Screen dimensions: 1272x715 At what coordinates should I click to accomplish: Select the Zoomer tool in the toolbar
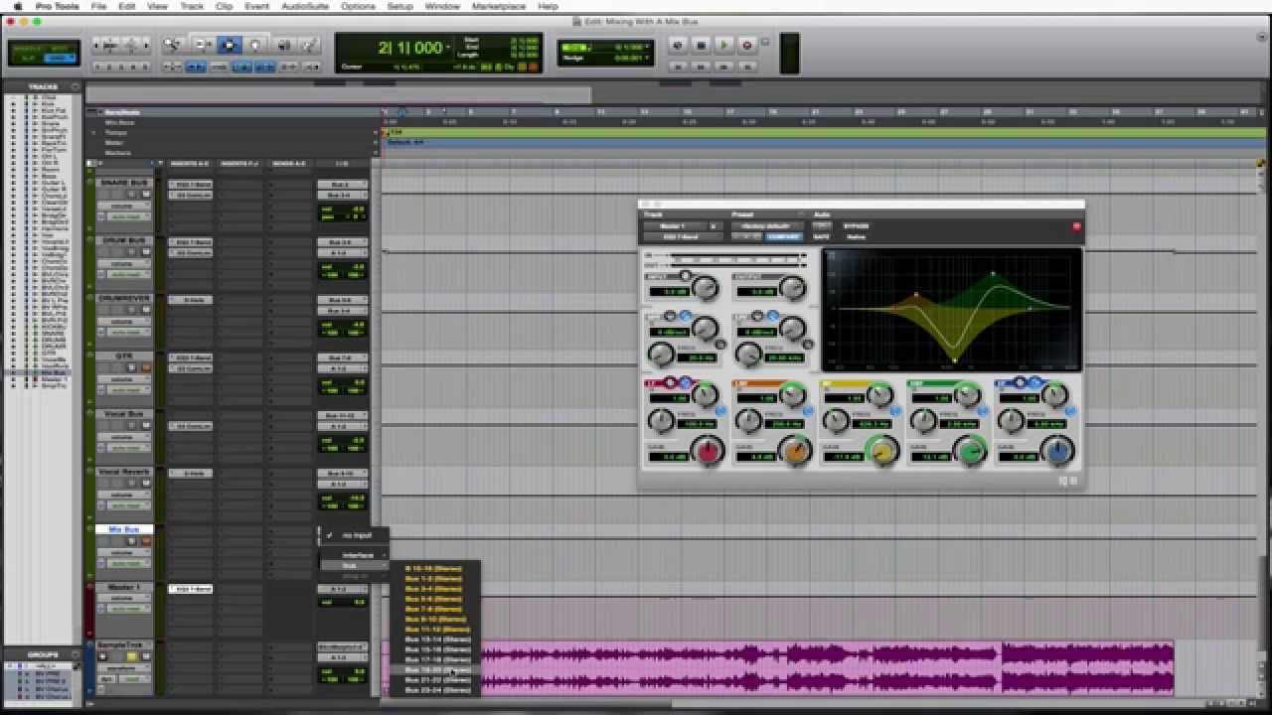coord(174,45)
